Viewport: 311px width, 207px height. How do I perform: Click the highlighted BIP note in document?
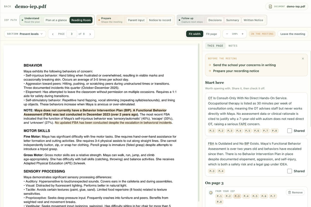[x=95, y=112]
